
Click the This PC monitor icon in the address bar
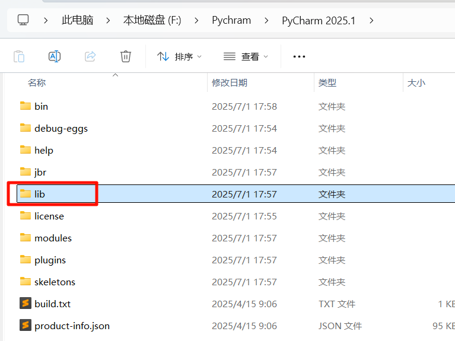point(23,20)
